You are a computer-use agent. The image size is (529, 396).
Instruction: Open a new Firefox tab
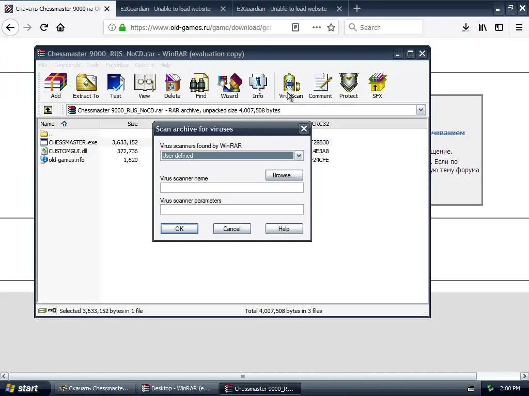pos(356,8)
